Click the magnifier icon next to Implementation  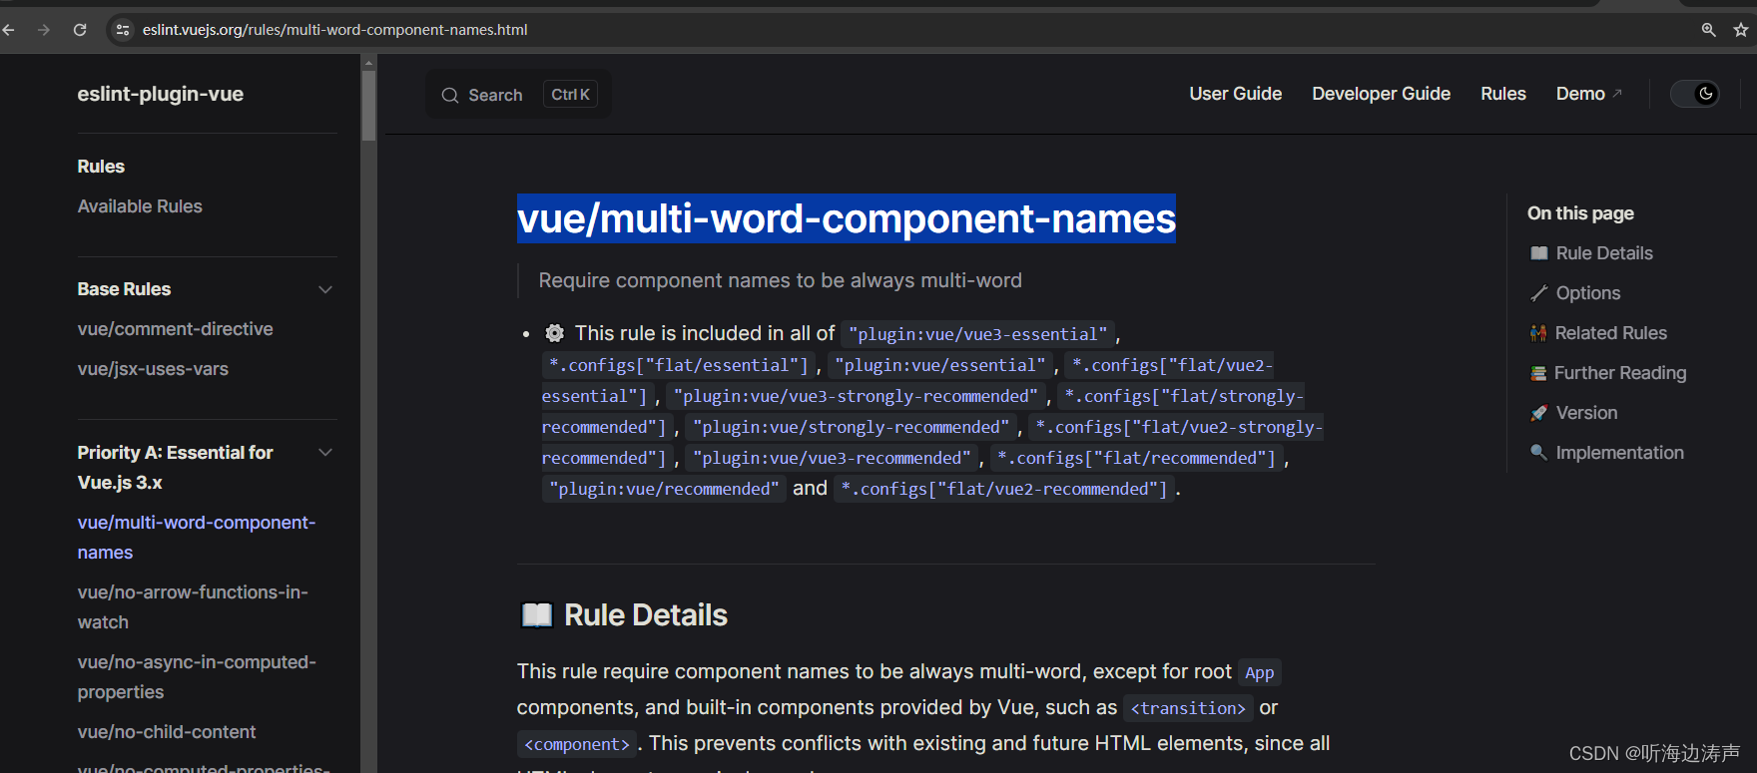click(1539, 453)
